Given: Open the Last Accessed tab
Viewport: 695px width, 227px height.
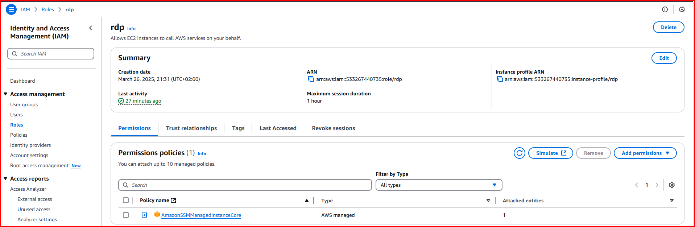Looking at the screenshot, I should (278, 128).
